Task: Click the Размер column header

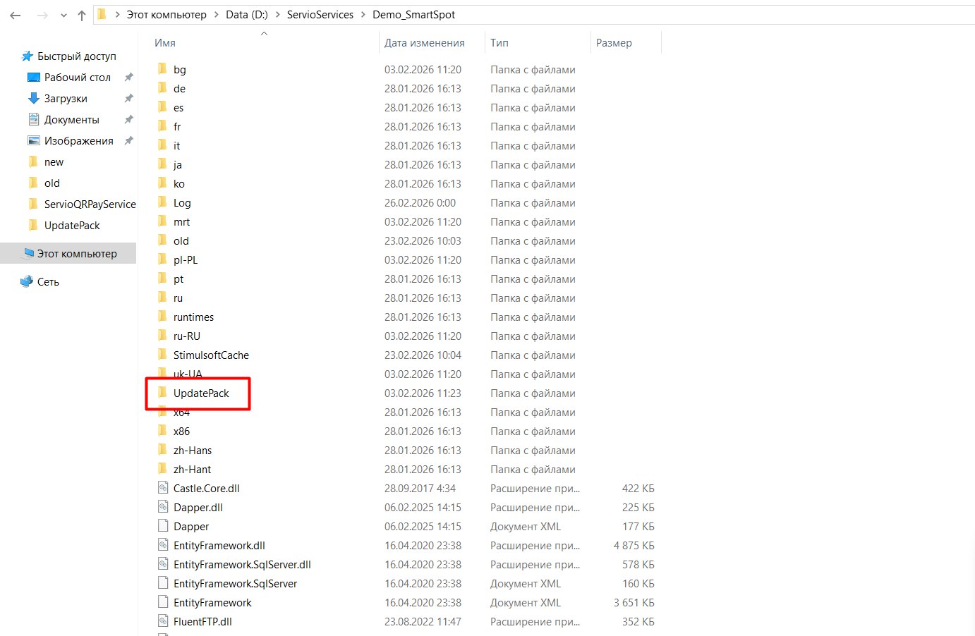Action: pyautogui.click(x=614, y=43)
